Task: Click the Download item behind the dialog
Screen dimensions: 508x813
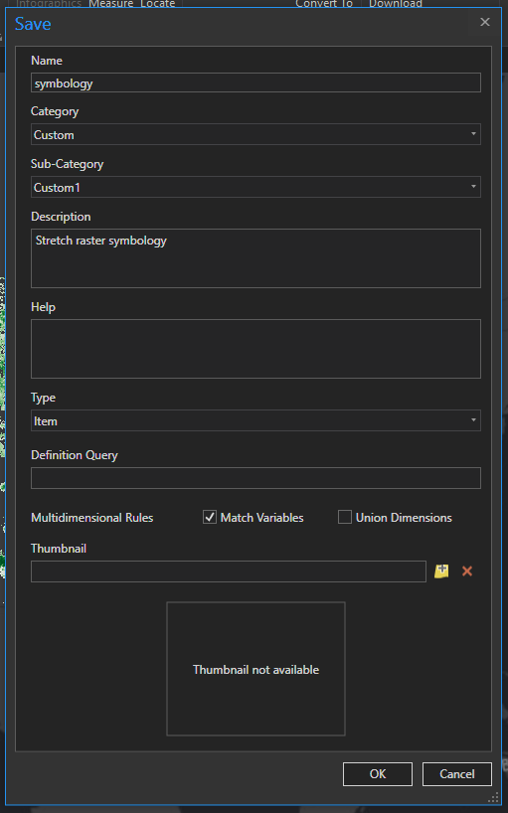Action: click(x=395, y=4)
